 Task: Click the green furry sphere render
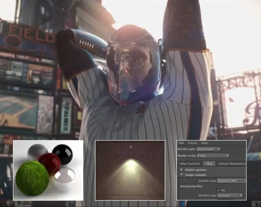32,178
